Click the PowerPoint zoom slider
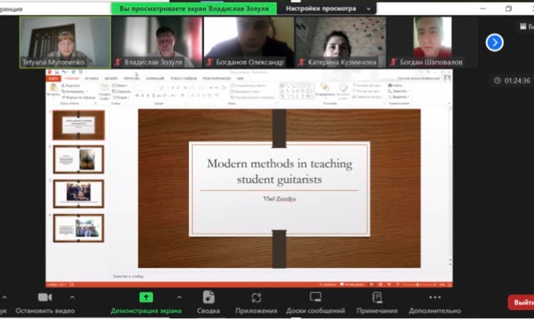Screen dimensions: 534x319 coord(418,284)
